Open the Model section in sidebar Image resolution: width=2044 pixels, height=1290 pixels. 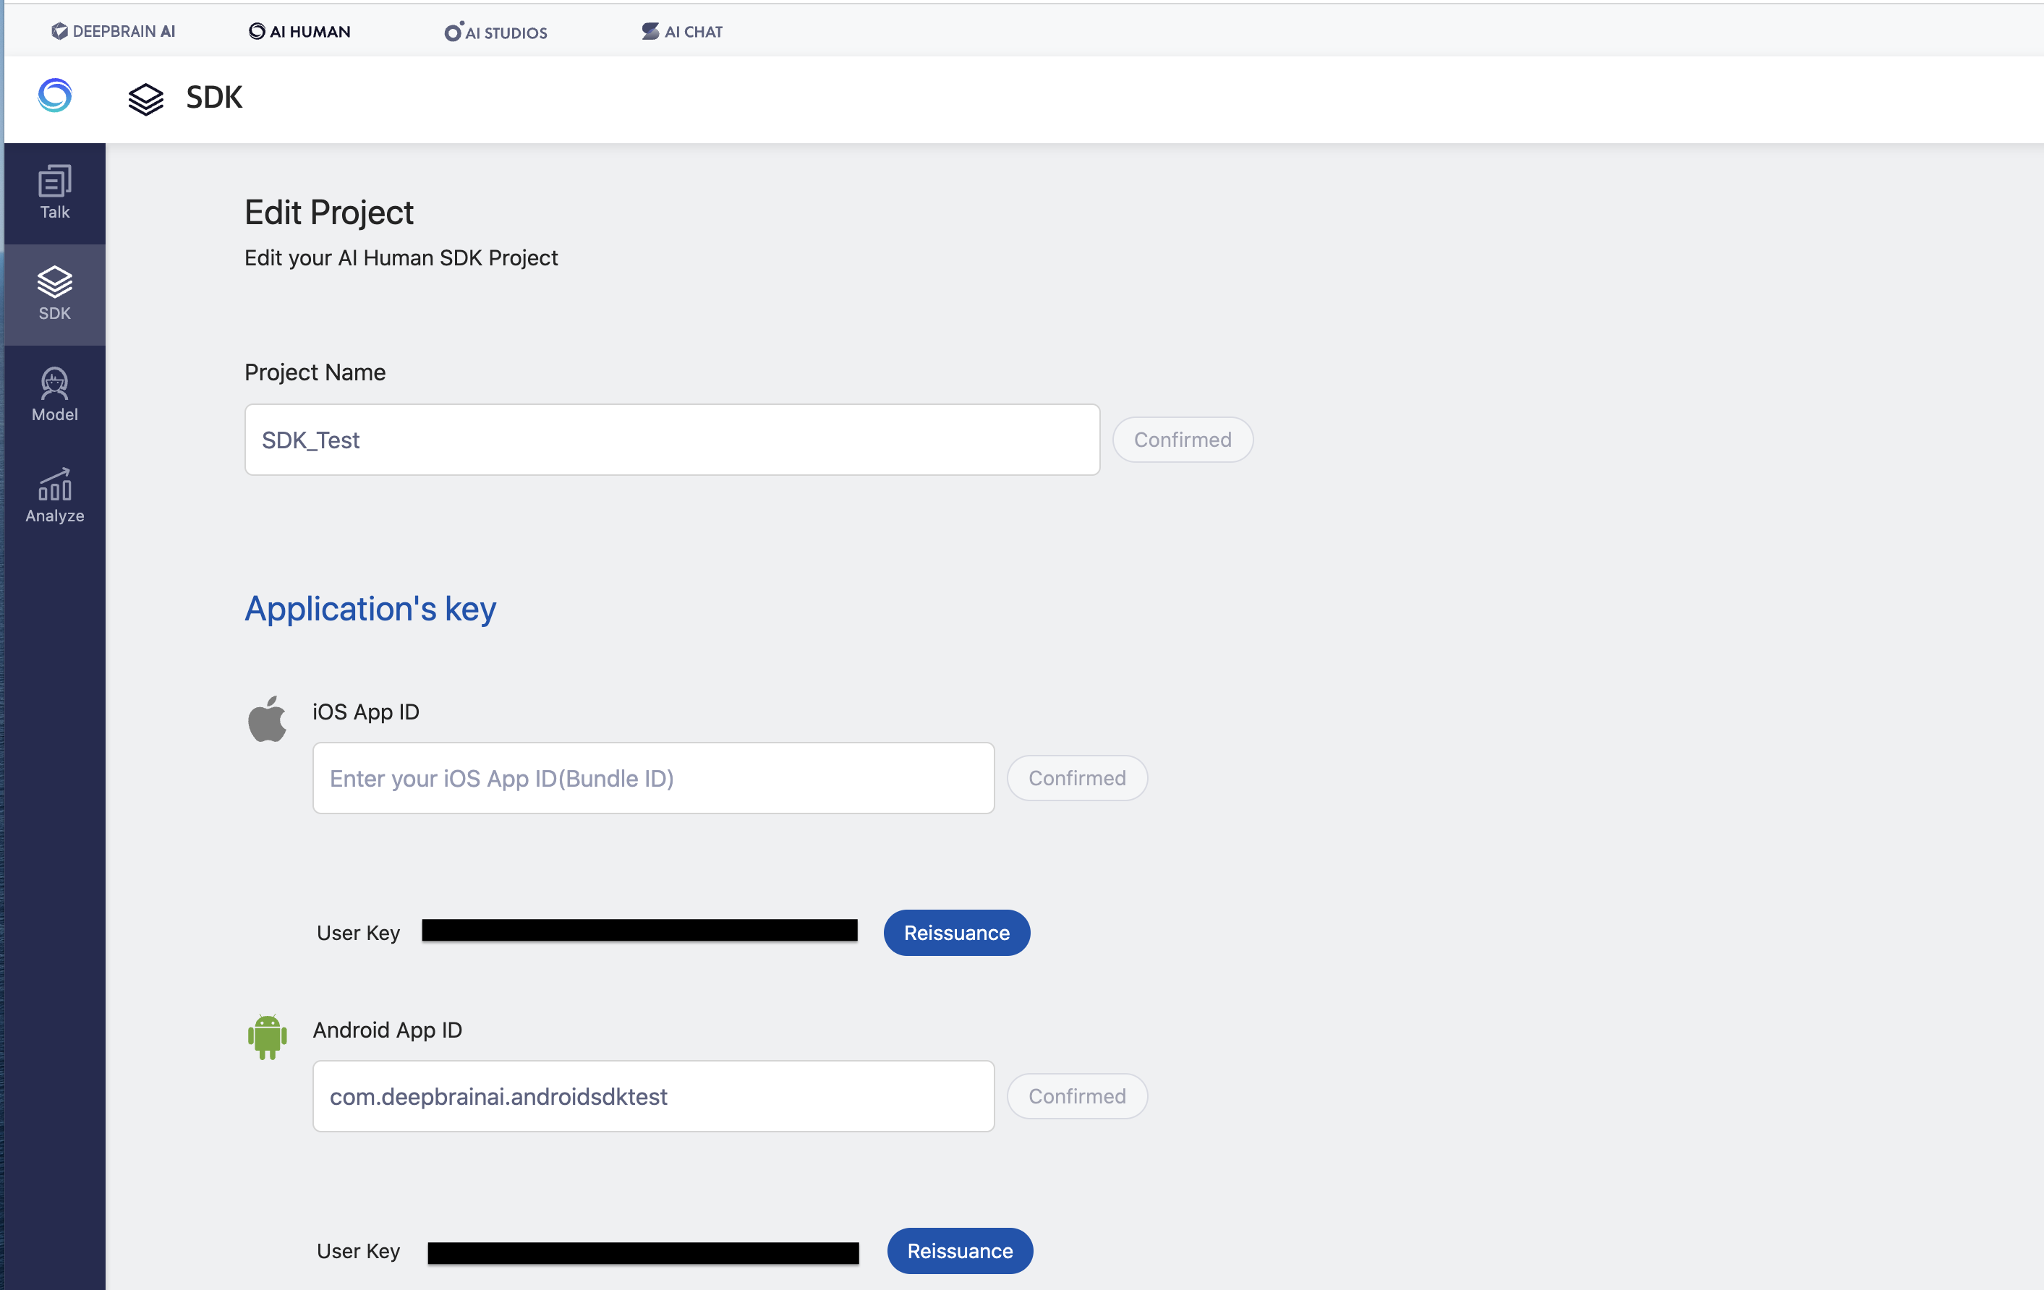click(x=55, y=396)
